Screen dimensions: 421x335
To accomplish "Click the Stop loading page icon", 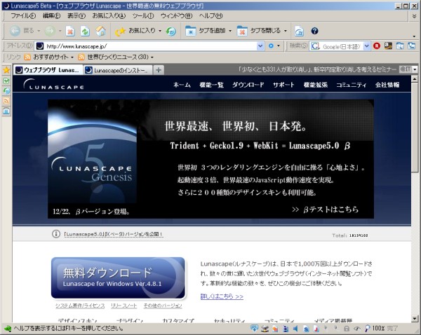I will 70,32.
